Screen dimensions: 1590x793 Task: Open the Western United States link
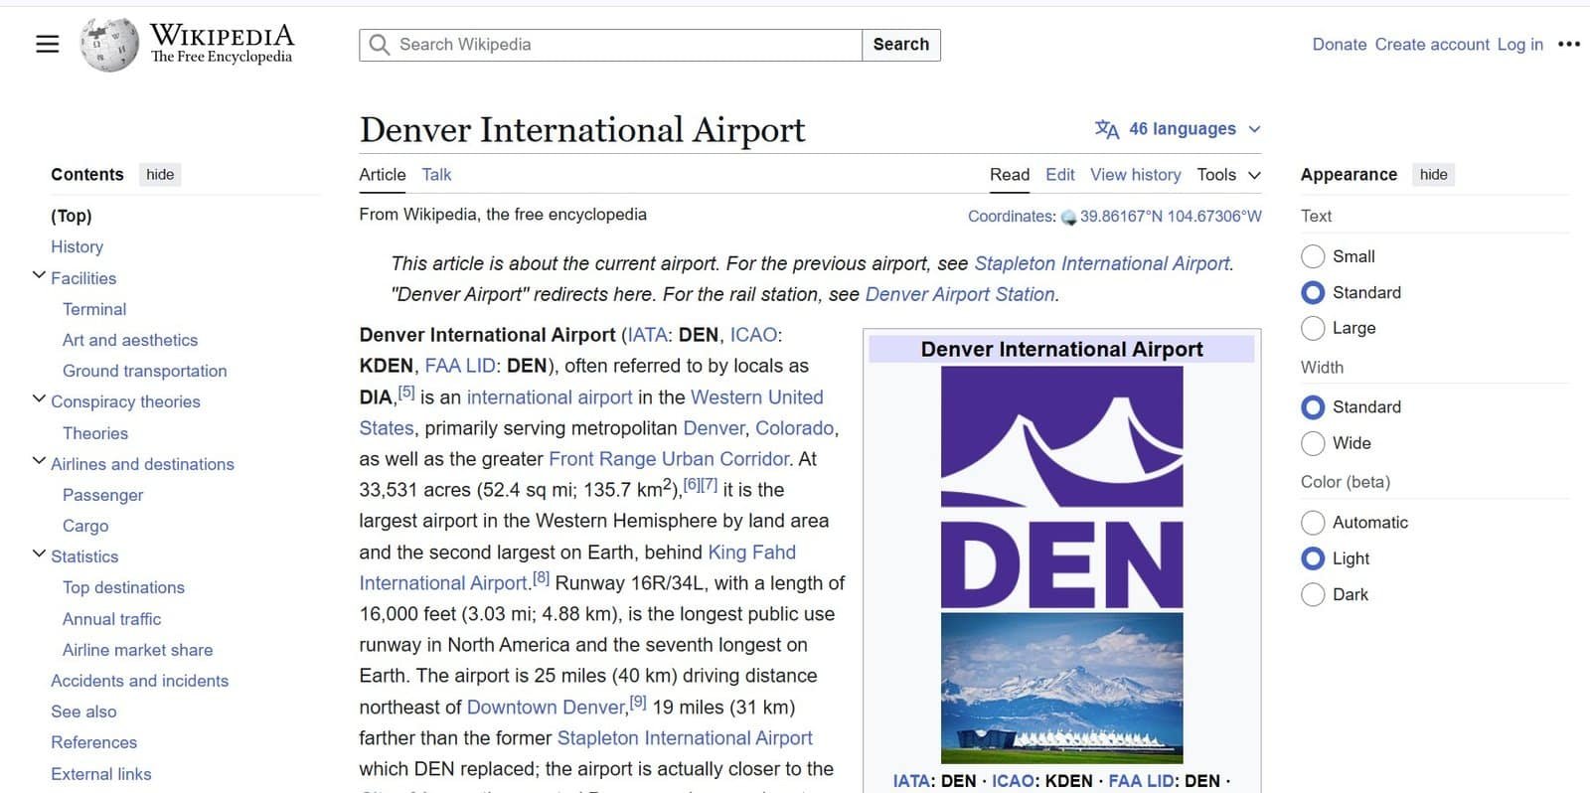757,397
